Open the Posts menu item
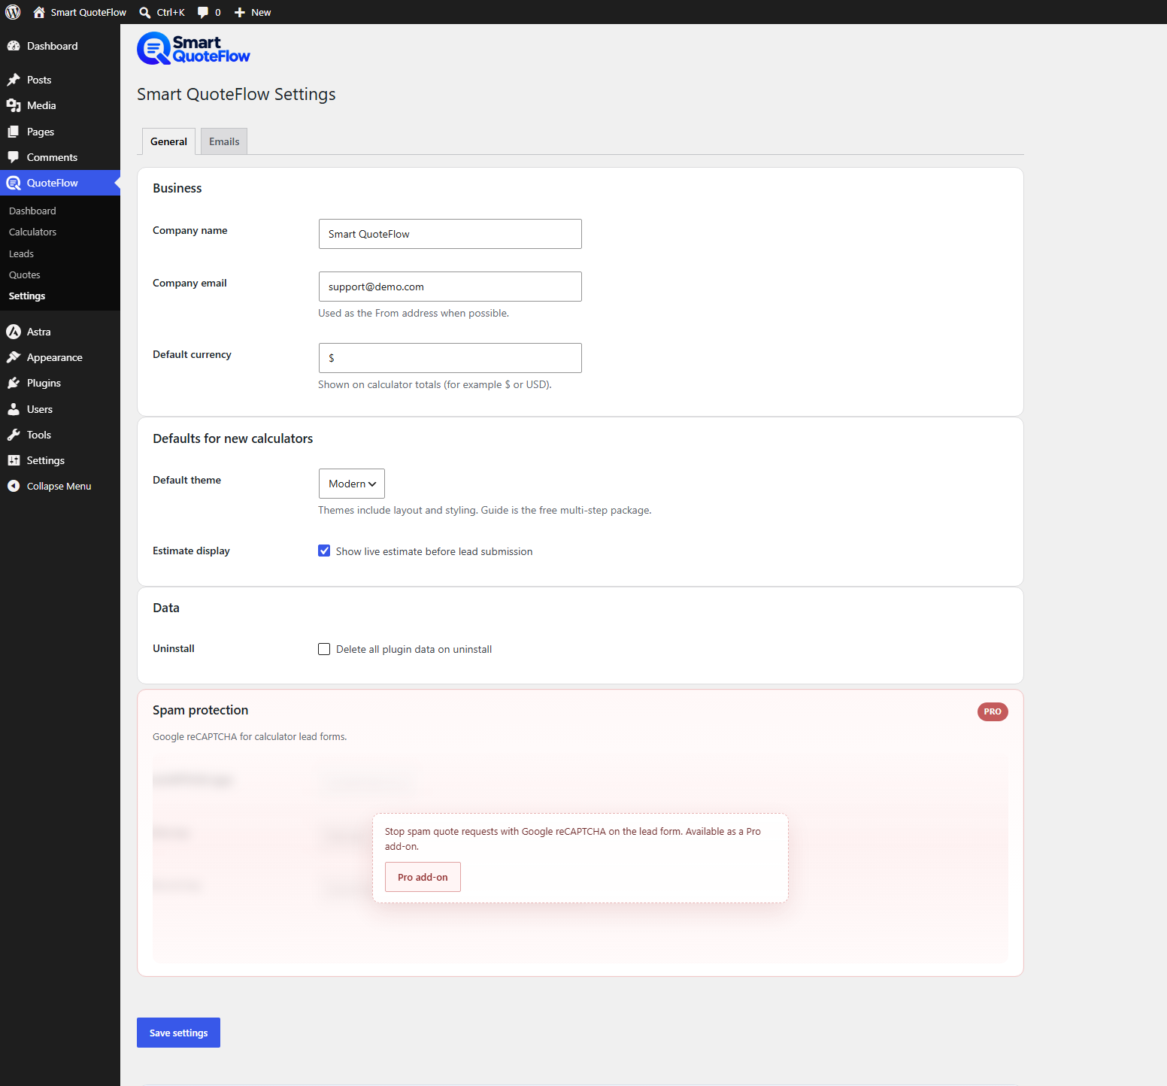Screen dimensions: 1167x1086 pyautogui.click(x=60, y=80)
